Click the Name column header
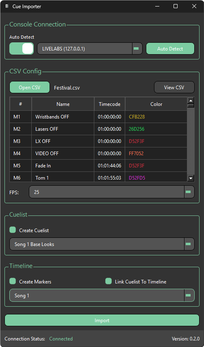 63,104
